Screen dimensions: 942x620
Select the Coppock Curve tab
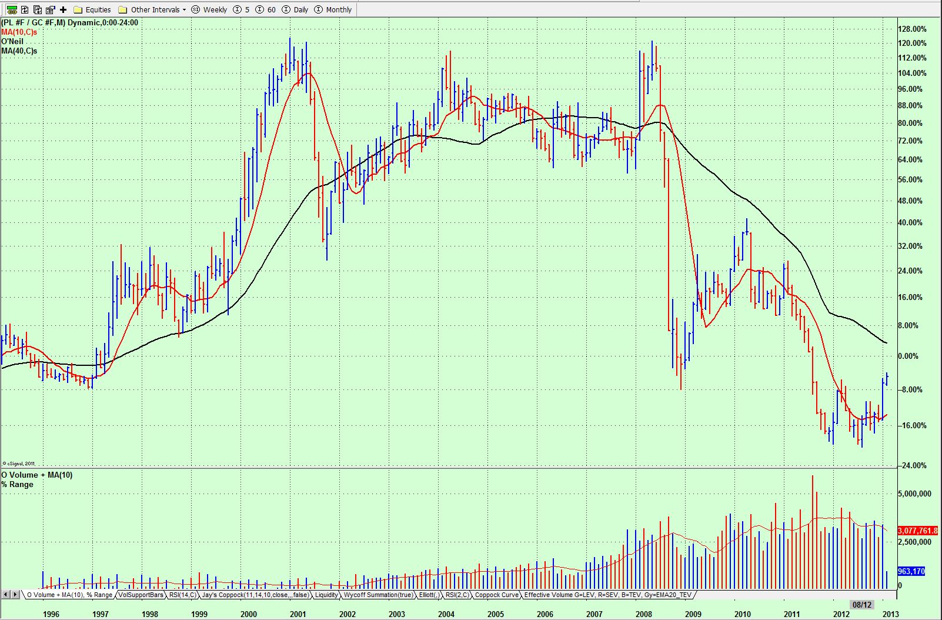click(x=496, y=595)
